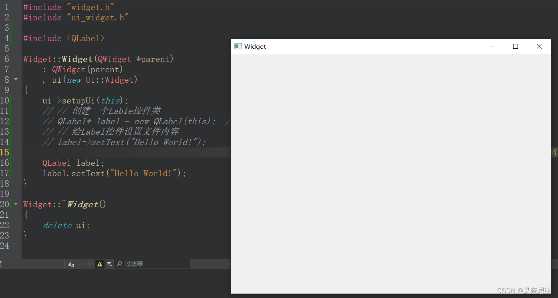Click the #include "widget.h" line
Viewport: 558px width, 298px height.
68,7
